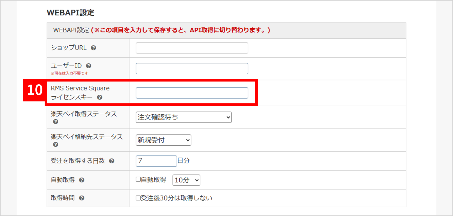Expand the 新規受付 storage status dropdown
Screen dimensions: 453x216
pos(163,140)
